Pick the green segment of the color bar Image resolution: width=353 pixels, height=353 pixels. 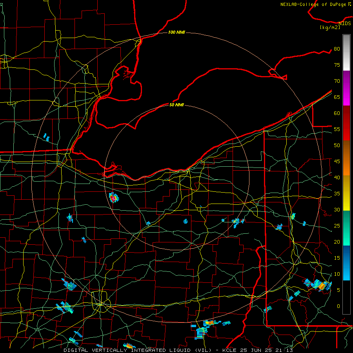(346, 228)
